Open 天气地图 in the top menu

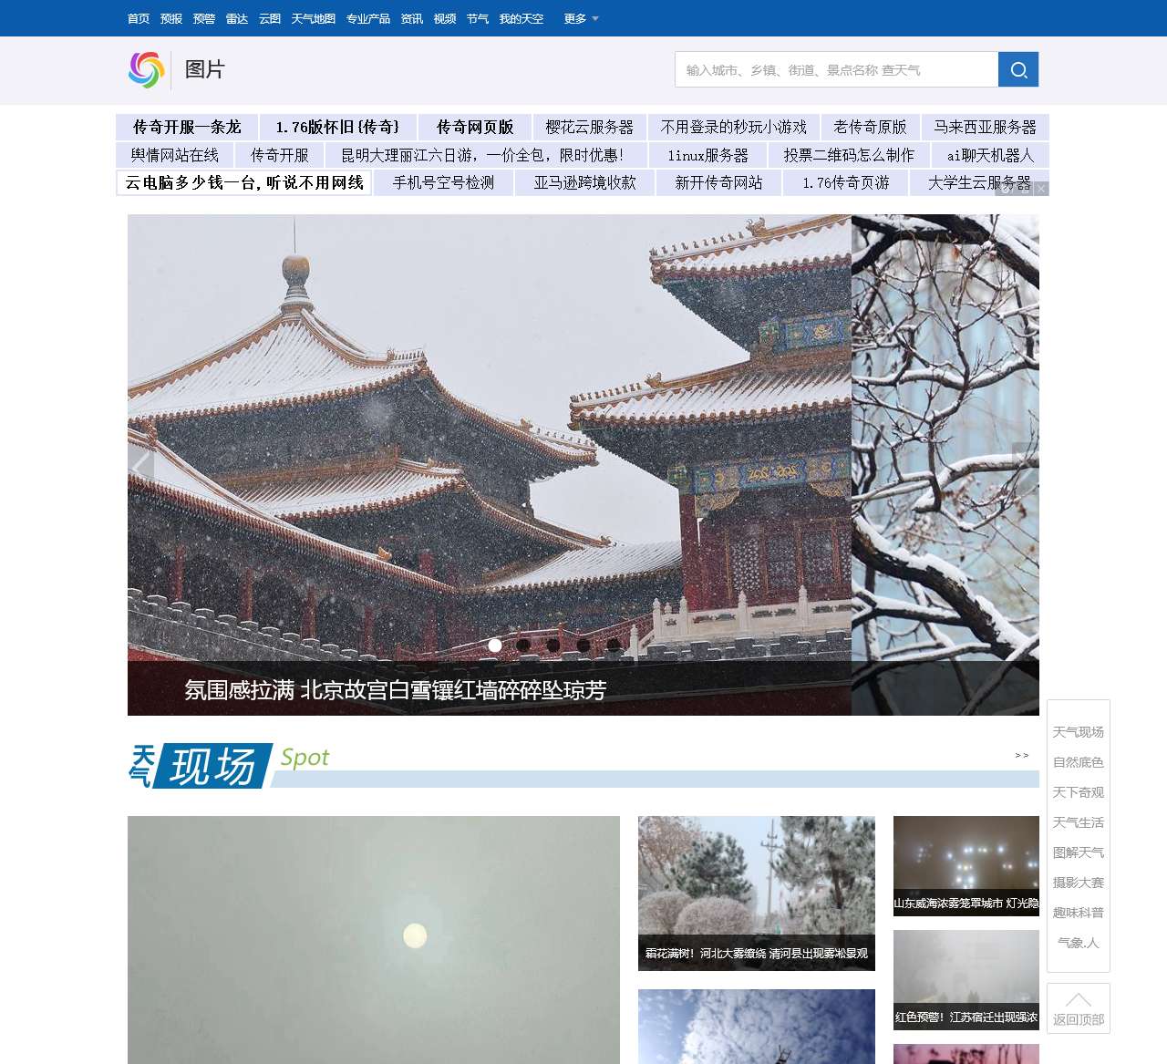point(314,18)
